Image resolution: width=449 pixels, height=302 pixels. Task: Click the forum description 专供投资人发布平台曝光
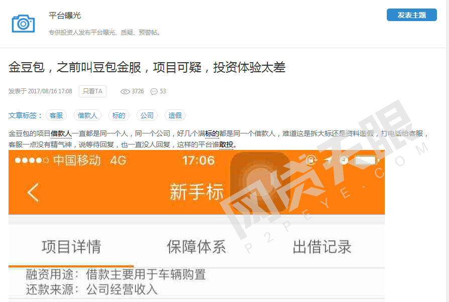point(104,32)
